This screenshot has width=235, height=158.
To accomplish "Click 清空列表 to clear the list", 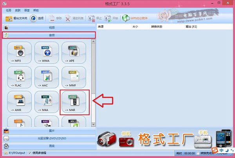I will click(x=74, y=18).
